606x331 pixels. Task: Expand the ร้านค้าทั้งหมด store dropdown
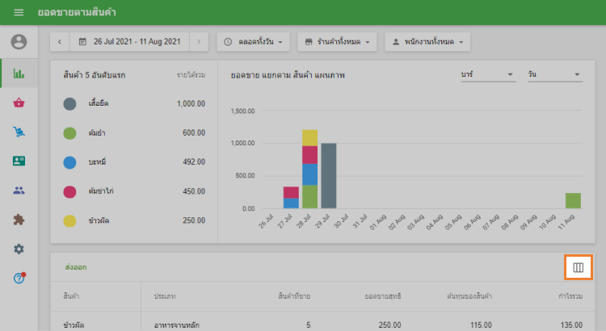337,41
